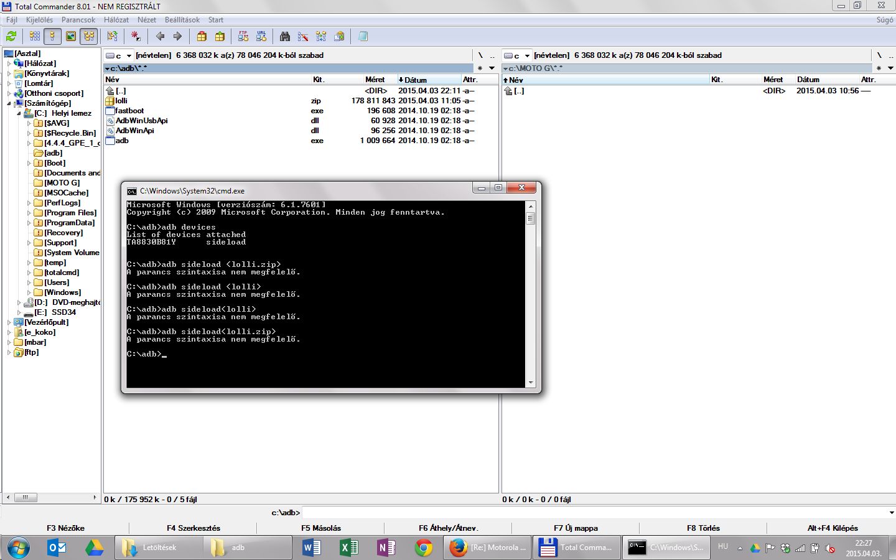Toggle the directory tree panel button
Viewport: 896px width, 560px height.
pyautogui.click(x=89, y=36)
